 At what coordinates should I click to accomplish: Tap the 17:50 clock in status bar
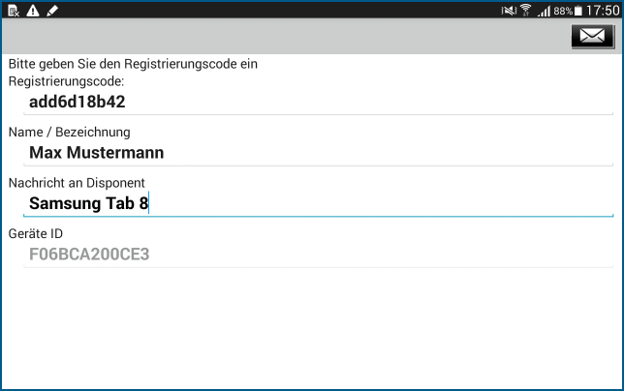(x=602, y=11)
